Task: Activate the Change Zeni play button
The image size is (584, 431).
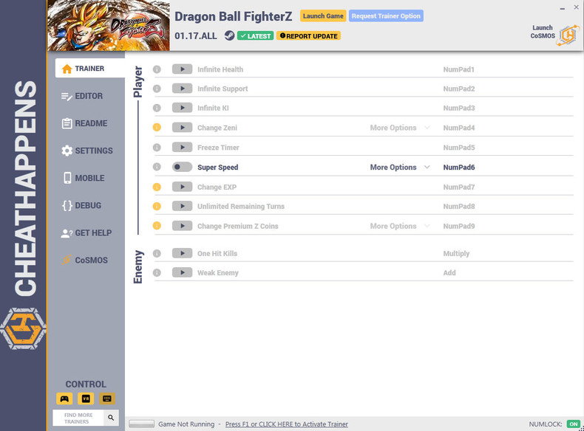Action: click(182, 128)
